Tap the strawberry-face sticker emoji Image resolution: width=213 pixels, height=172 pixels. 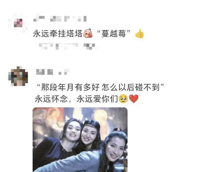click(x=88, y=33)
